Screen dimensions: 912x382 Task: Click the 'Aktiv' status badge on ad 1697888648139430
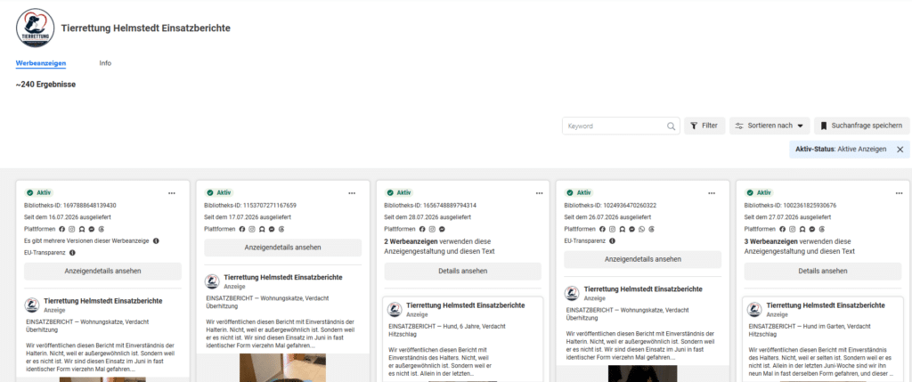pos(40,193)
